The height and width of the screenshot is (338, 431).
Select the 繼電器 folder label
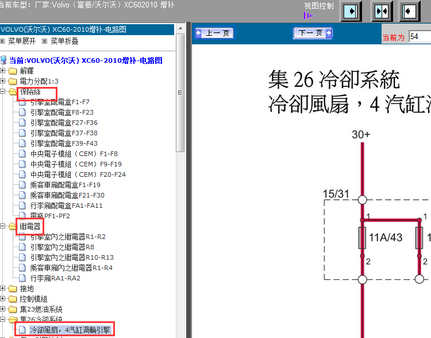[x=30, y=226]
